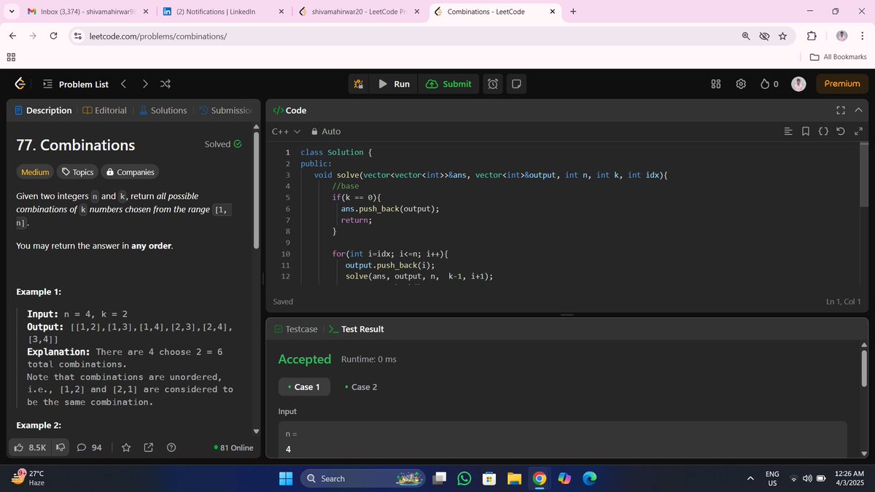Show the Companies tags
875x492 pixels.
pos(130,172)
